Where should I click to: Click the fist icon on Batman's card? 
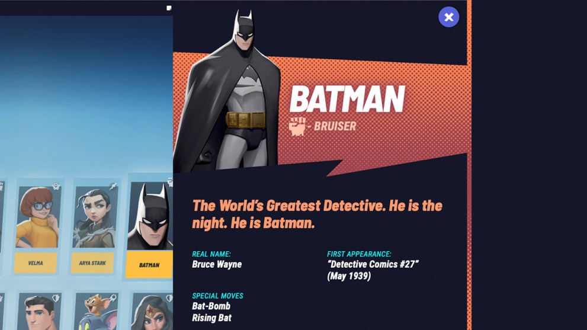pyautogui.click(x=171, y=182)
